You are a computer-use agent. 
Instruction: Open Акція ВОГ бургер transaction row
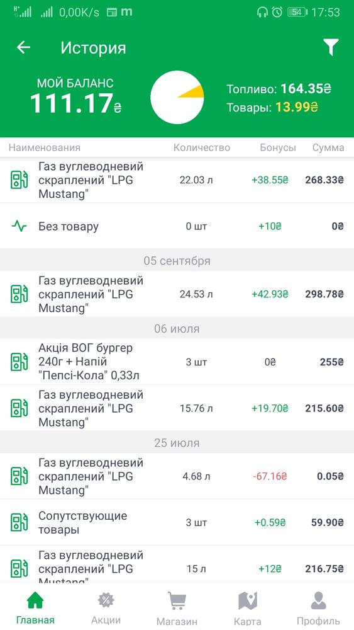pos(177,362)
